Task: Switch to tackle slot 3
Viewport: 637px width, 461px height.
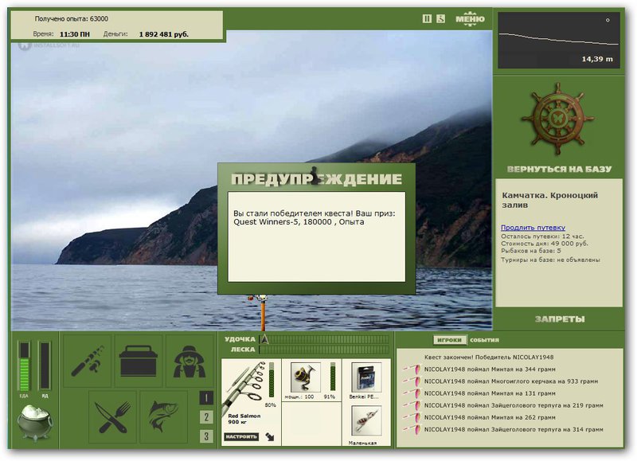Action: pyautogui.click(x=206, y=436)
